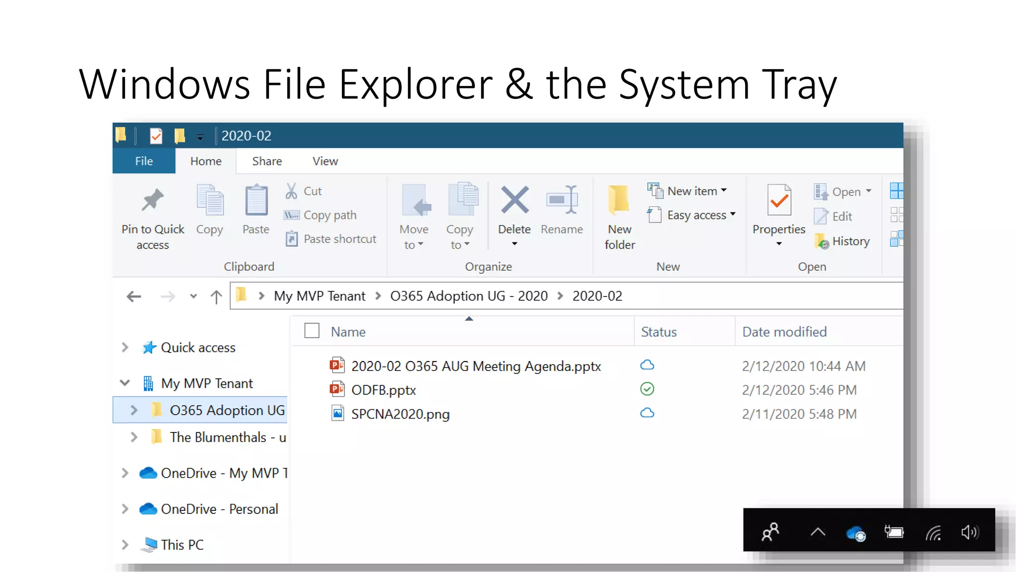Click Edit in the Open group
1016x572 pixels.
point(833,216)
